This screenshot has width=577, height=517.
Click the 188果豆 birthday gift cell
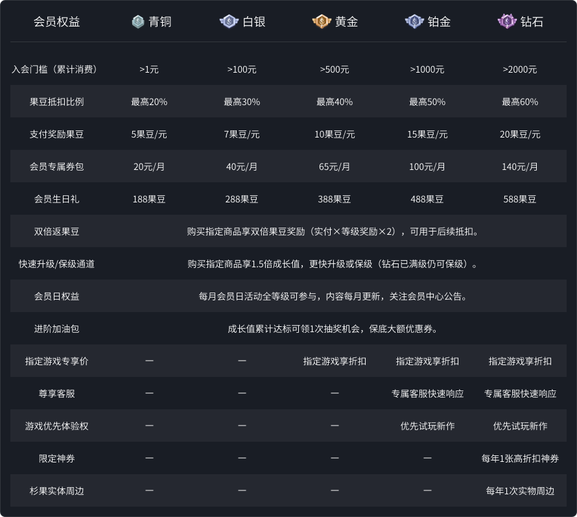[x=149, y=199]
